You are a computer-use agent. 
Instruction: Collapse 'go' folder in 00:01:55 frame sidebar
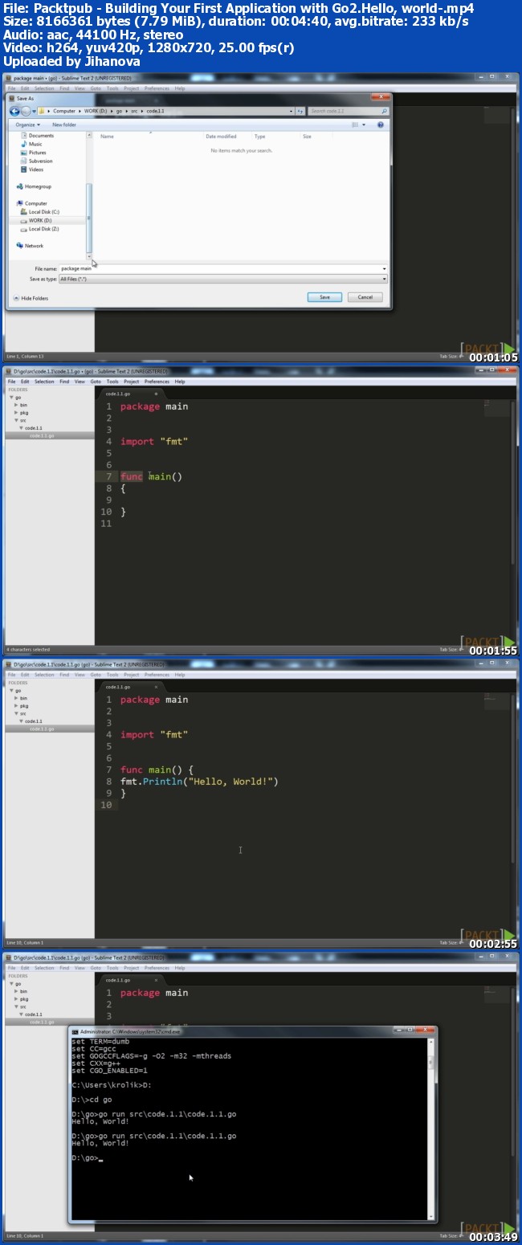click(x=11, y=398)
